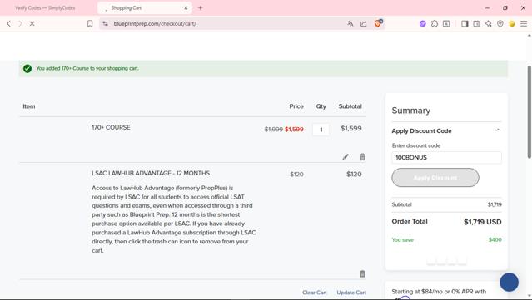
Task: Open site settings icon in address bar
Action: tap(106, 24)
